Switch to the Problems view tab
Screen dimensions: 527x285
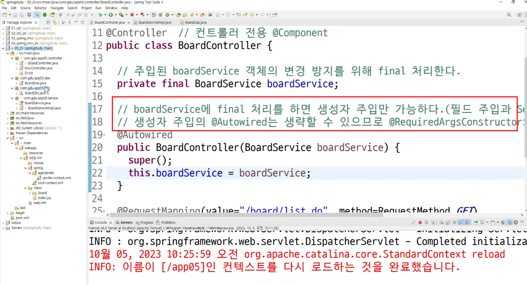[x=166, y=223]
